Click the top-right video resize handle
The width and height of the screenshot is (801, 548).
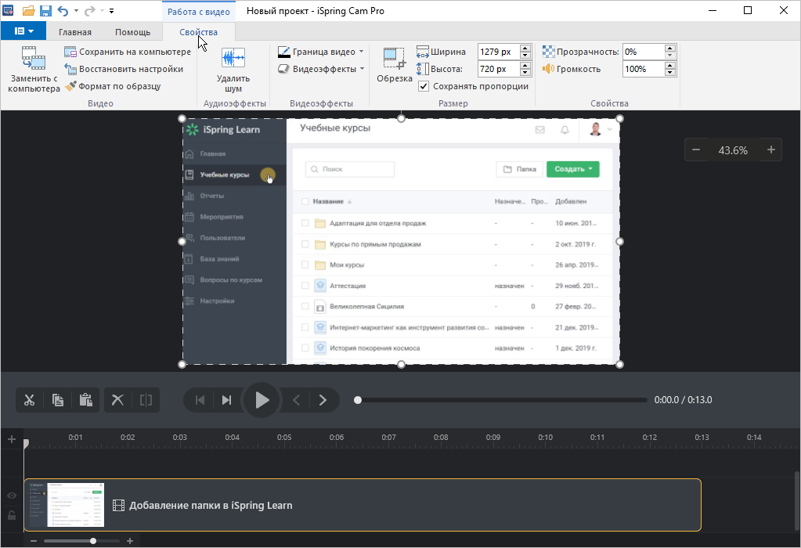(x=619, y=118)
